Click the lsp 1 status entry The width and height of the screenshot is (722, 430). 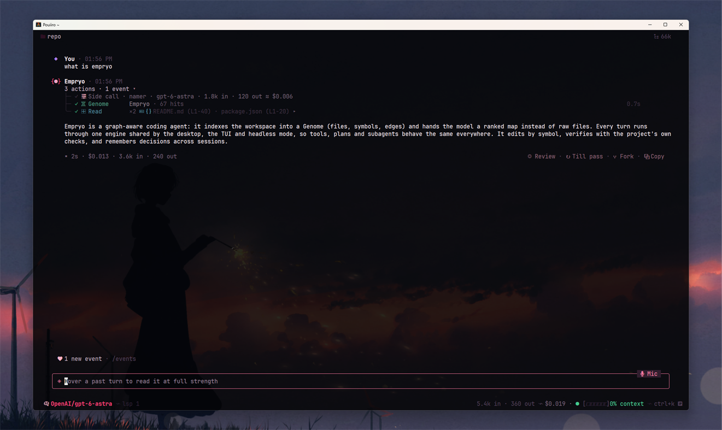coord(131,404)
